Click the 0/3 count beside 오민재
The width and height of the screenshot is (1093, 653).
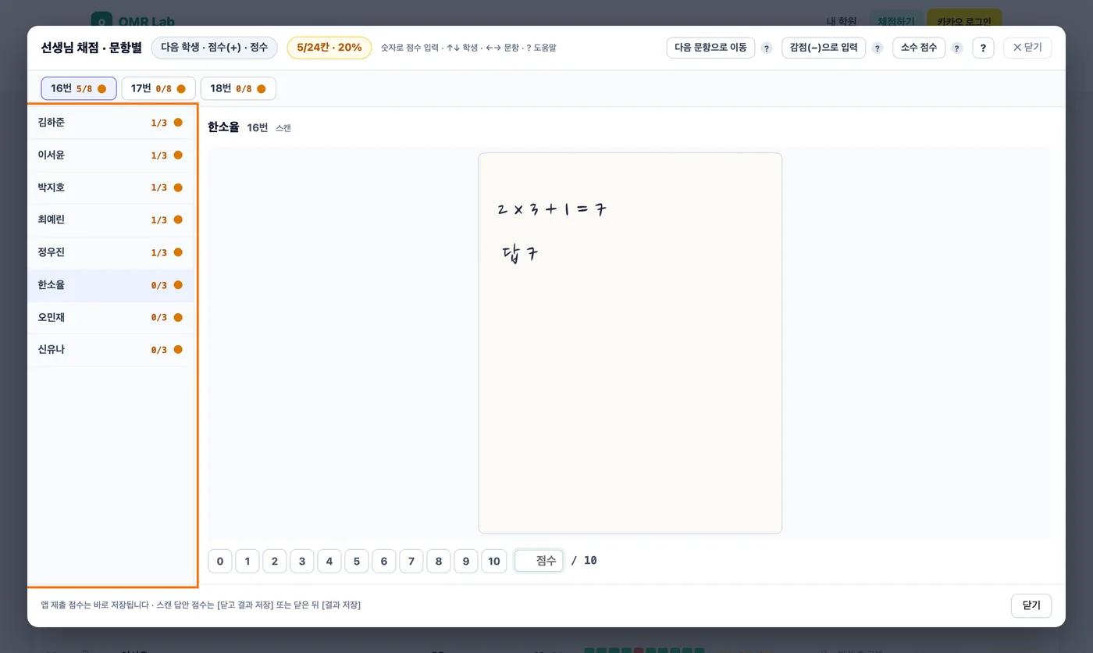coord(159,318)
